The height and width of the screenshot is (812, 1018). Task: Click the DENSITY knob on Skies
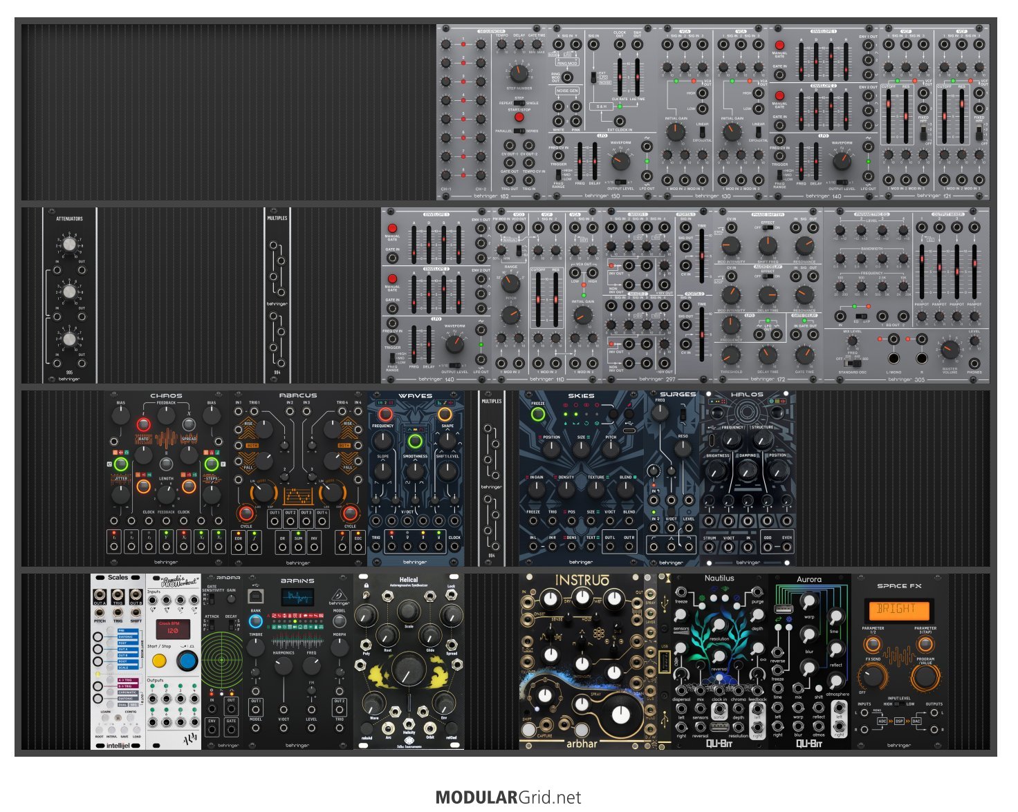pos(566,490)
